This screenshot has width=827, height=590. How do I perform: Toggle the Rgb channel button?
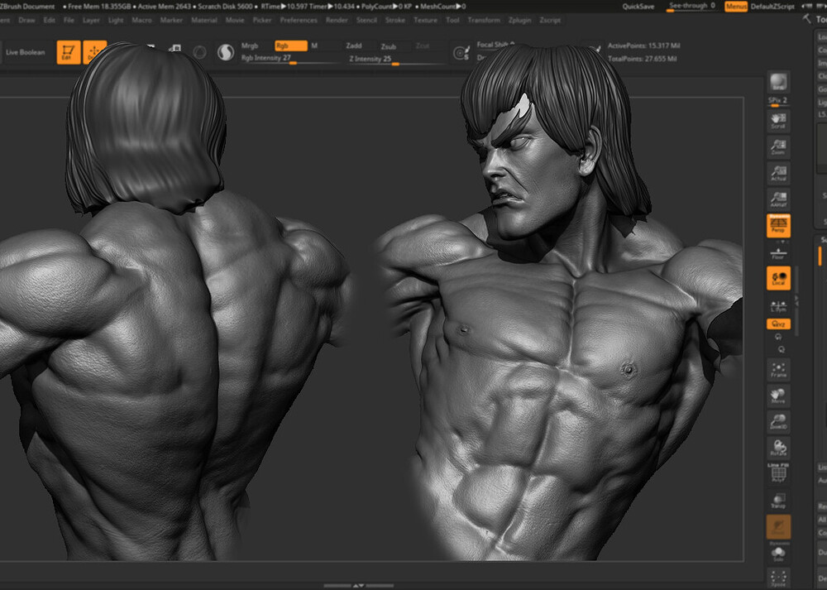[x=290, y=46]
